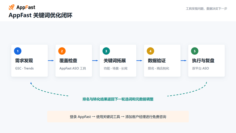Click the 登录 AppFast call-to-action banner
The height and width of the screenshot is (133, 236).
tap(118, 117)
